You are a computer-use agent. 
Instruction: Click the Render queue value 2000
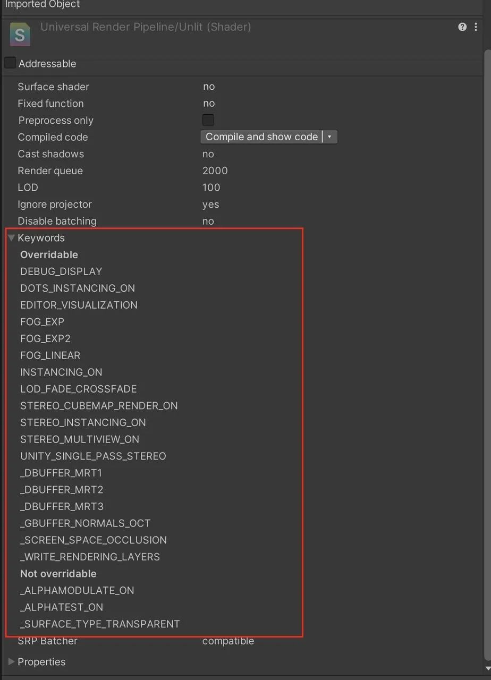pos(215,171)
